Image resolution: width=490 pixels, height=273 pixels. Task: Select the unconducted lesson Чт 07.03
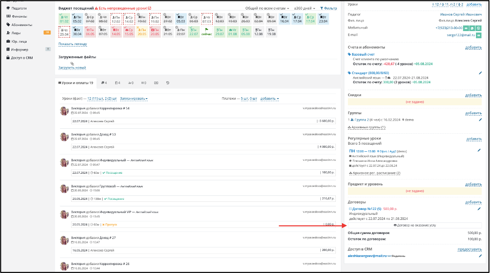point(207,19)
